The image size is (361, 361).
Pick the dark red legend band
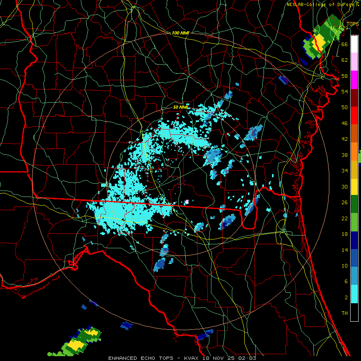[x=354, y=97]
